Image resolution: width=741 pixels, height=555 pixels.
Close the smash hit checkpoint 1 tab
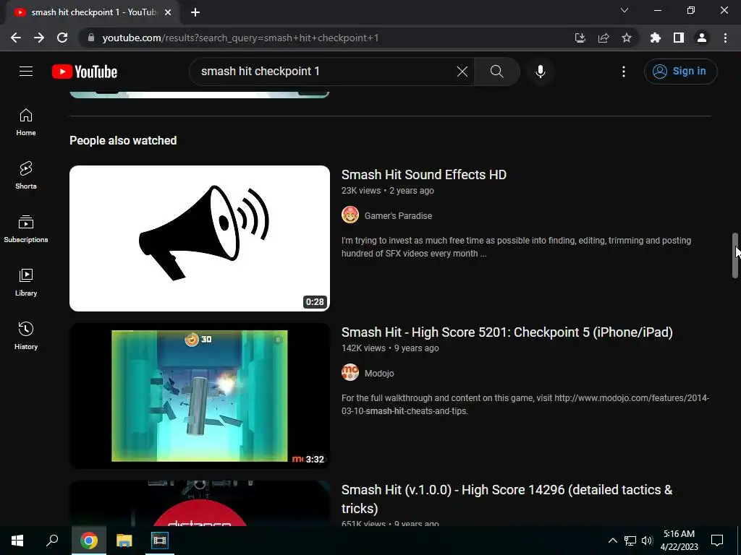tap(168, 13)
